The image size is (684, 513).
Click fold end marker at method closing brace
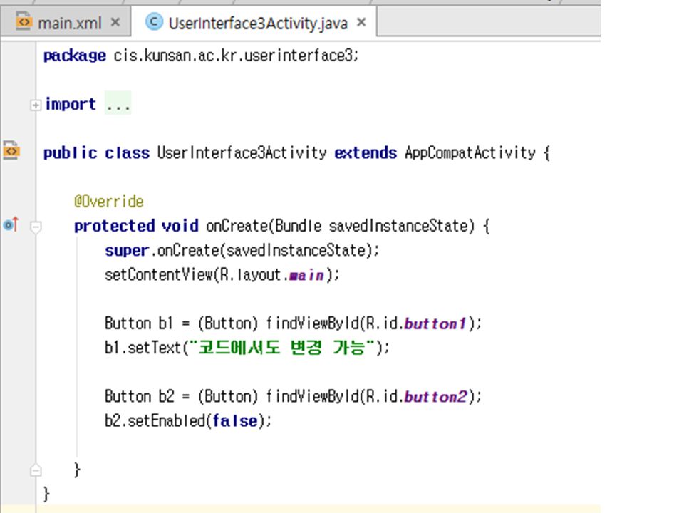(x=35, y=470)
